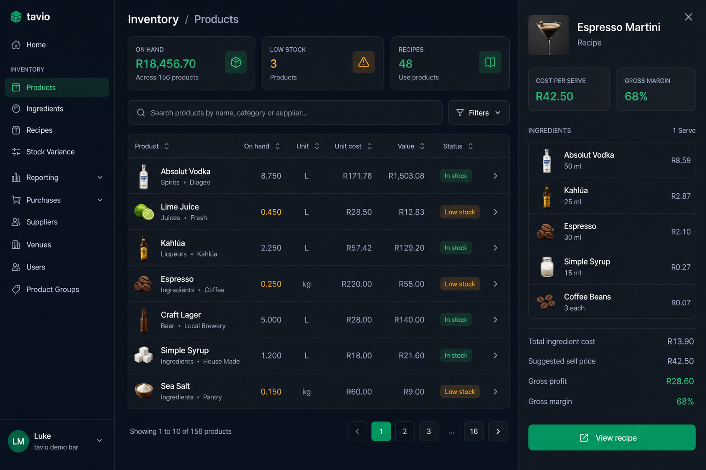Click the Lime Juice product thumbnail

tap(144, 212)
